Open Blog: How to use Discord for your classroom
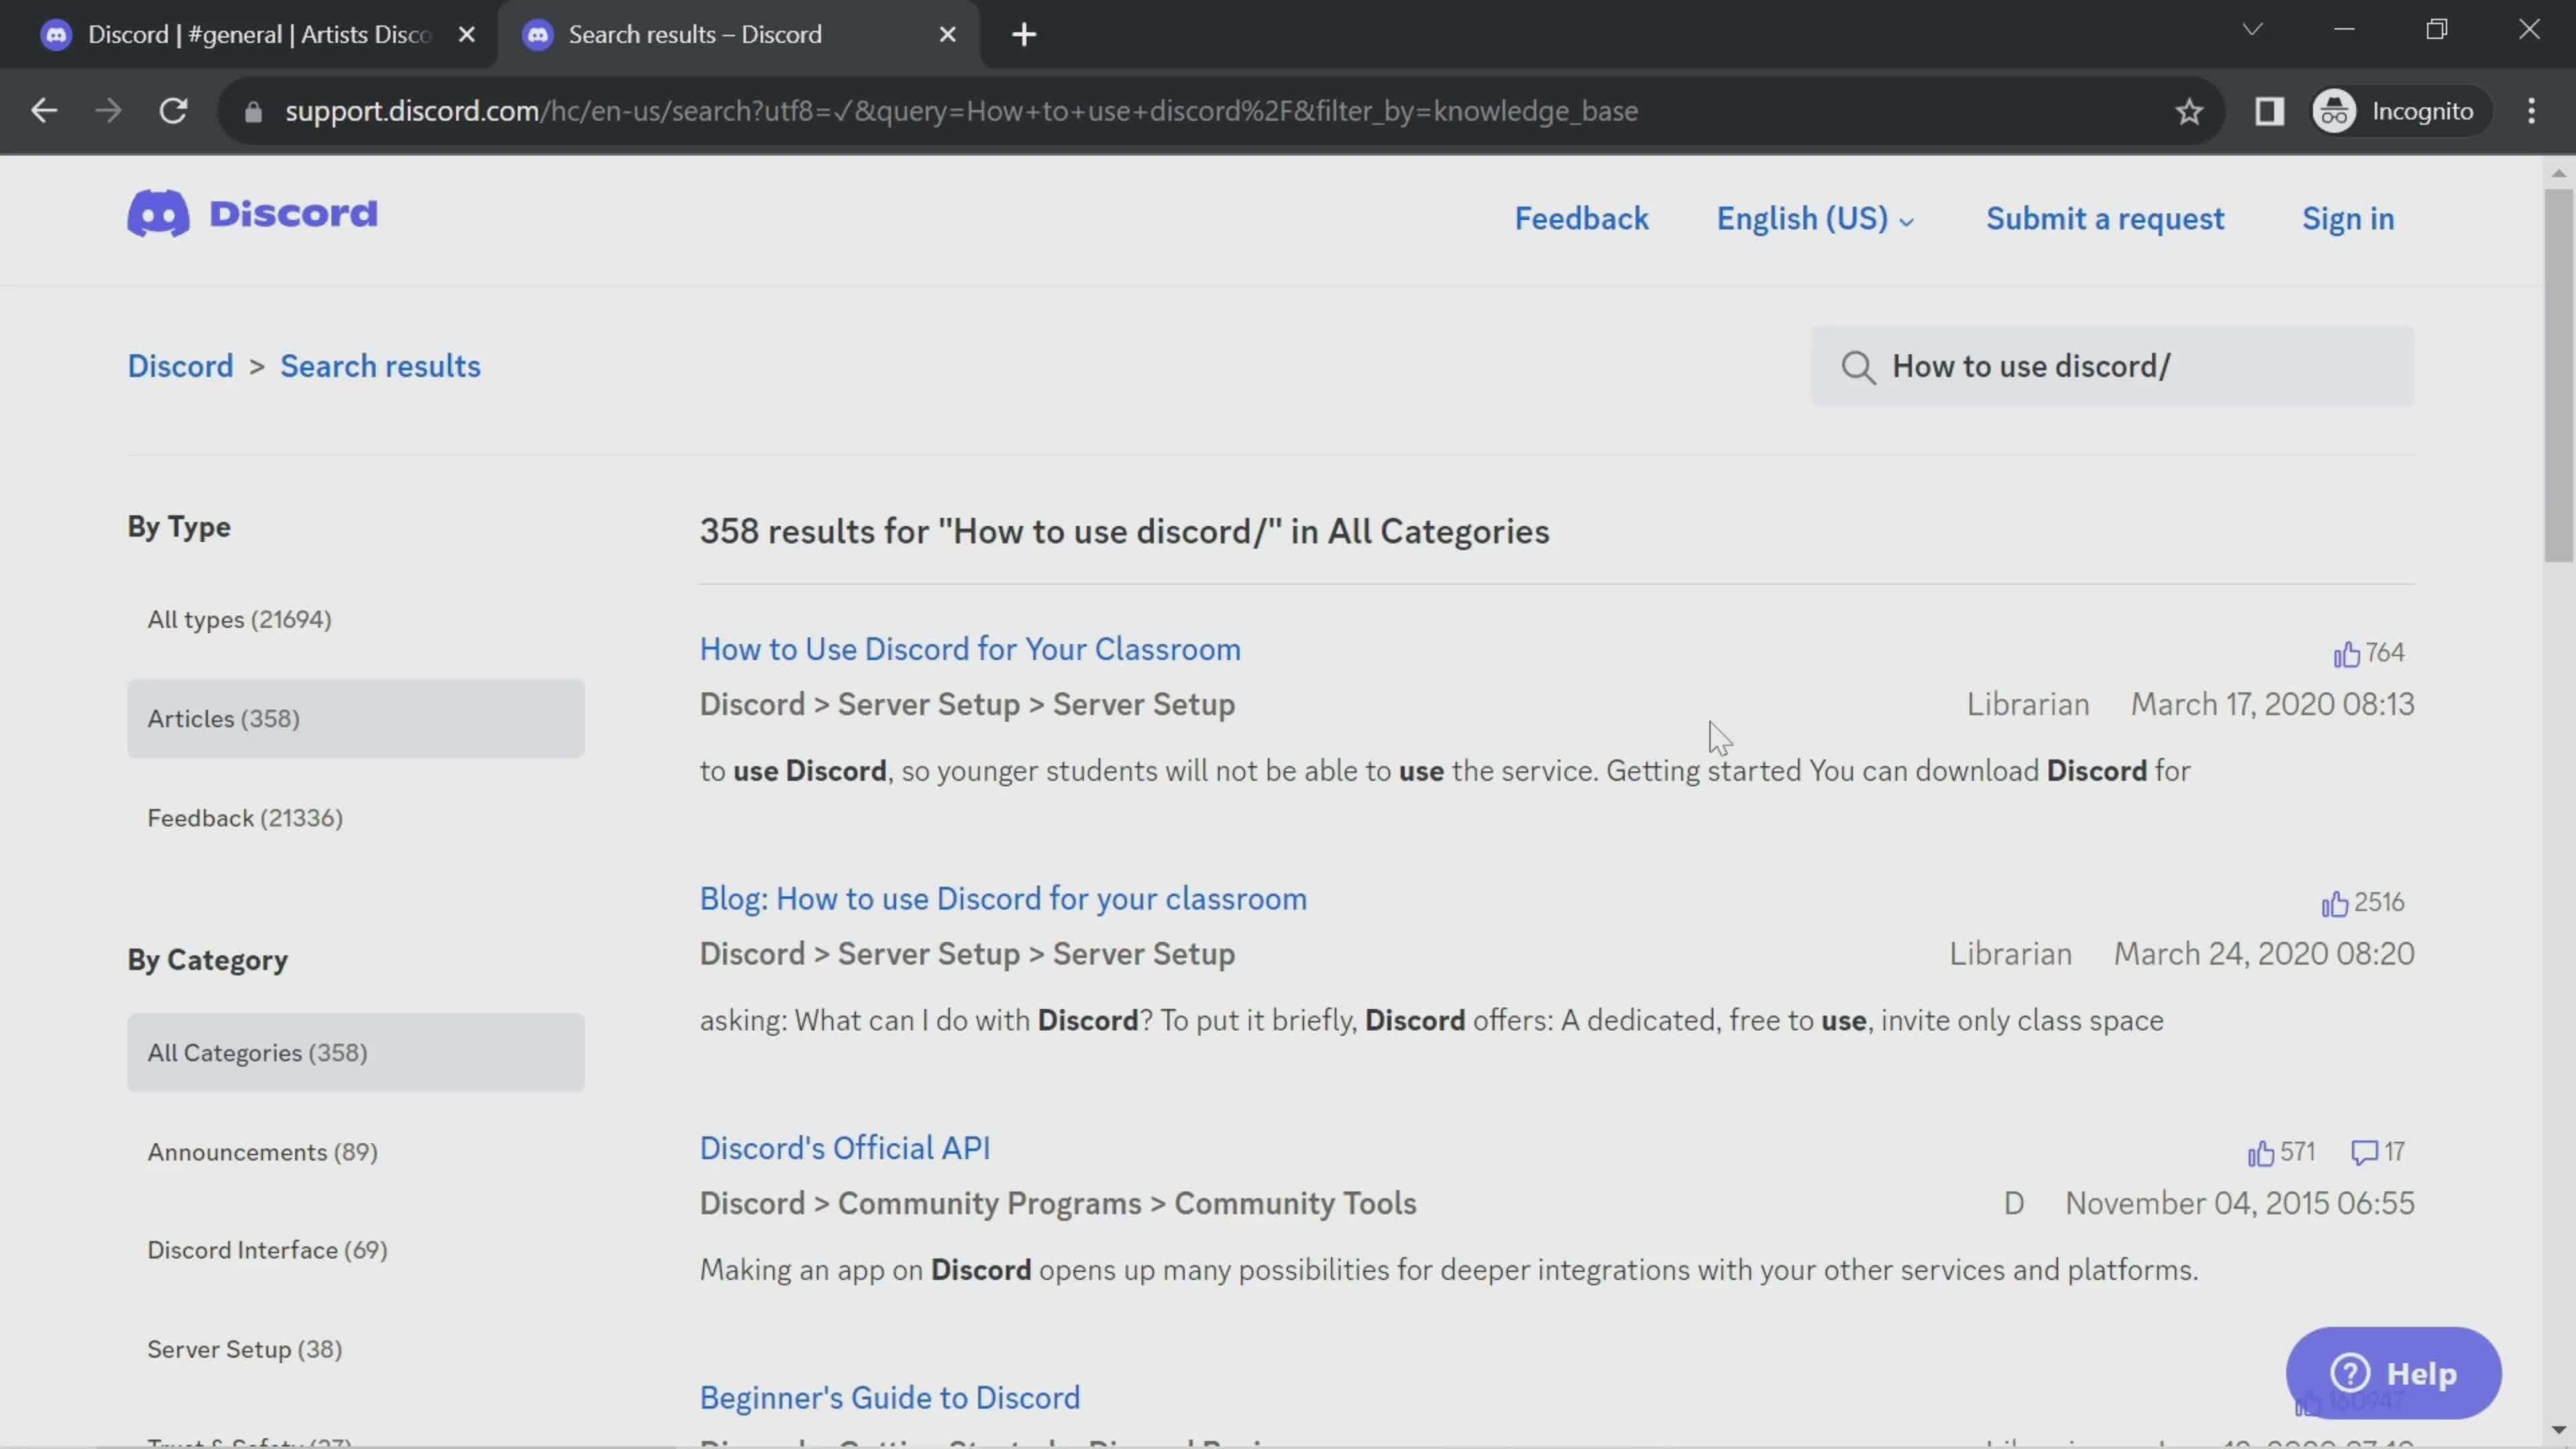 click(x=1003, y=899)
